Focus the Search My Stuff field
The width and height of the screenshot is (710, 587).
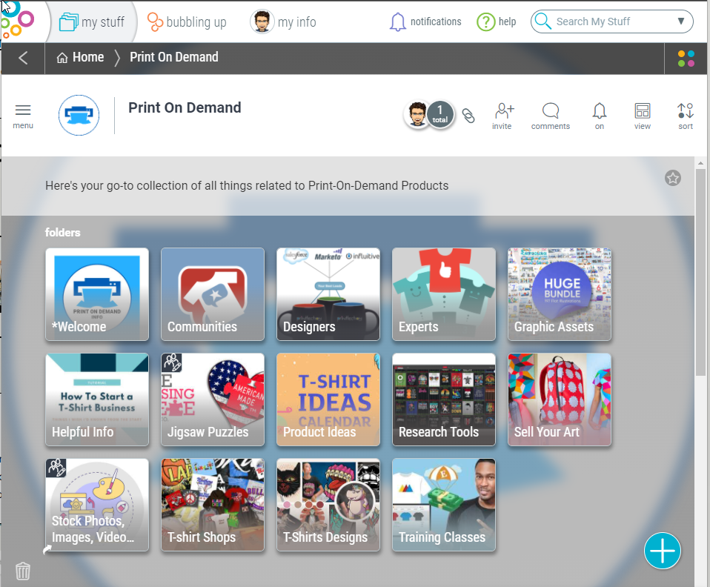[611, 21]
